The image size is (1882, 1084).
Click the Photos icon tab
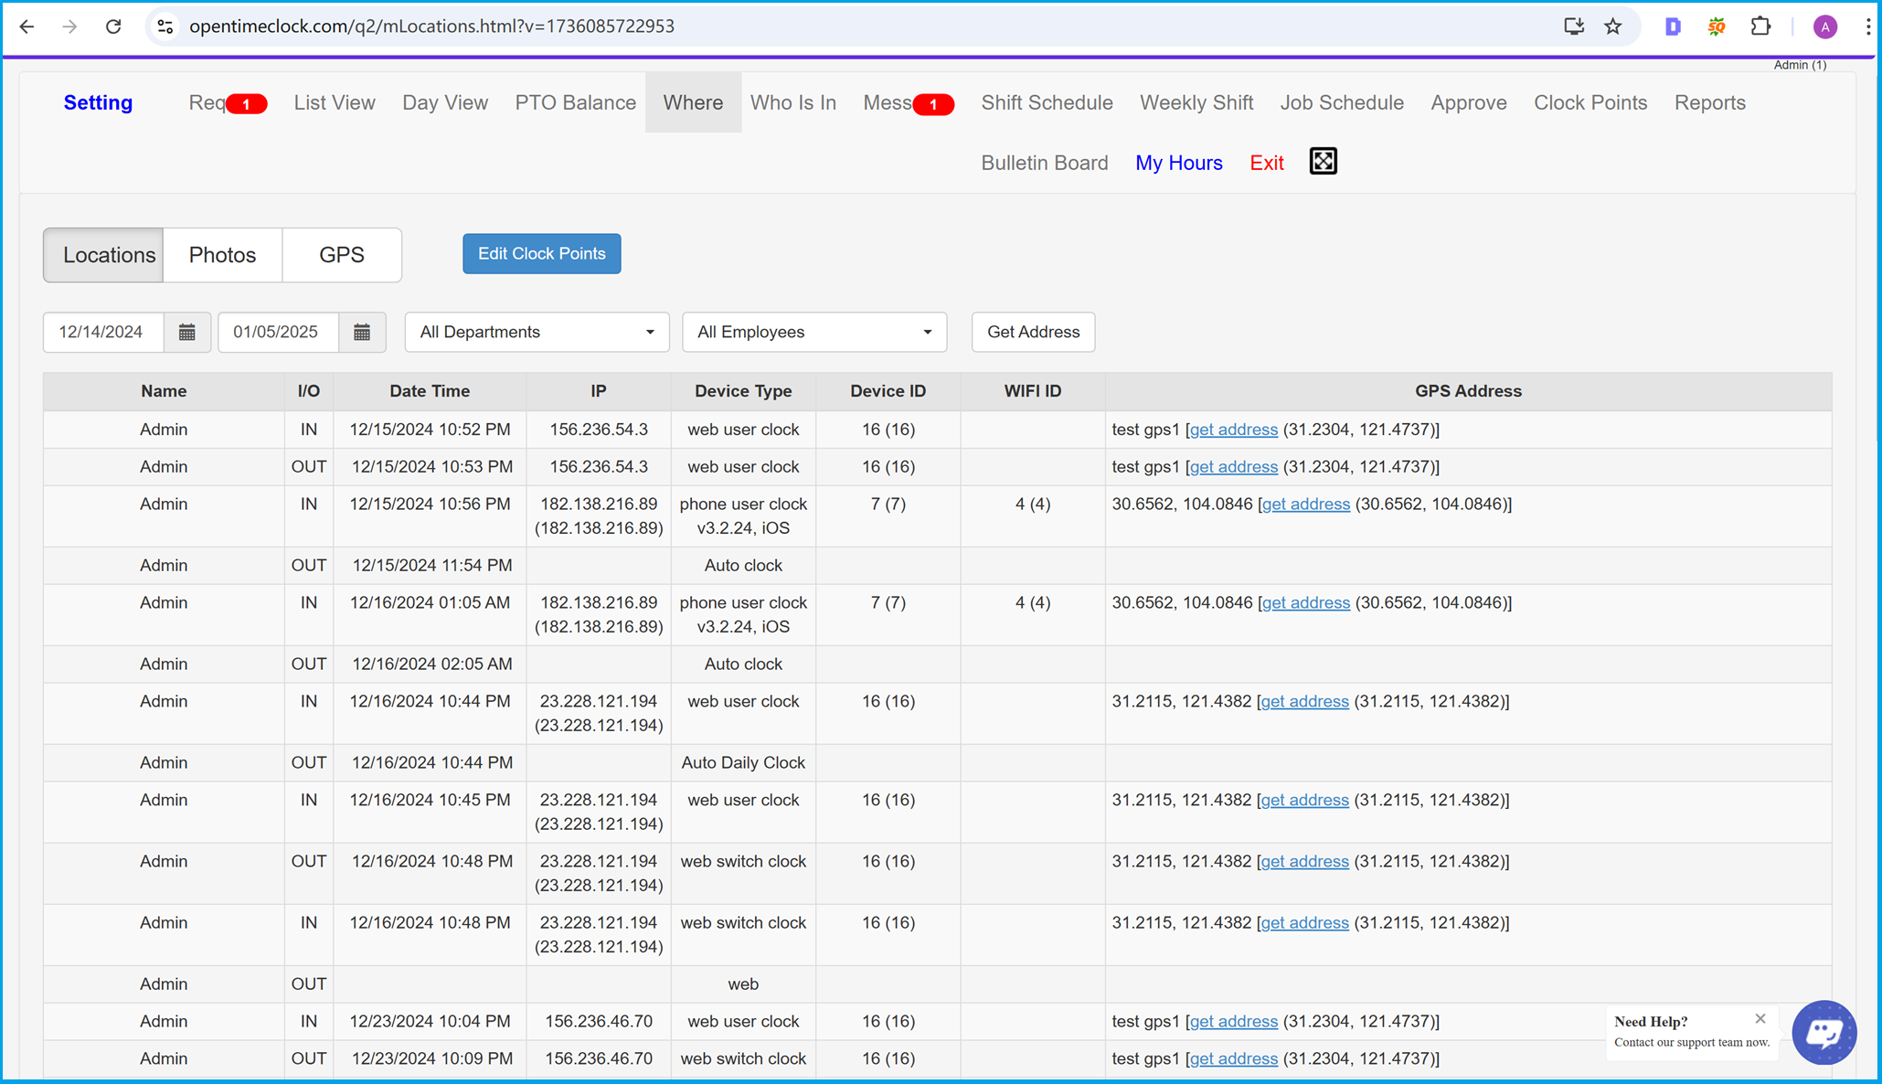pyautogui.click(x=222, y=254)
